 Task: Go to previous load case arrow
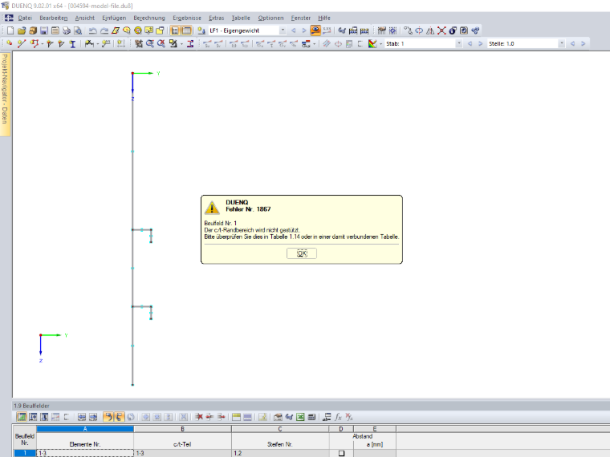tap(293, 30)
